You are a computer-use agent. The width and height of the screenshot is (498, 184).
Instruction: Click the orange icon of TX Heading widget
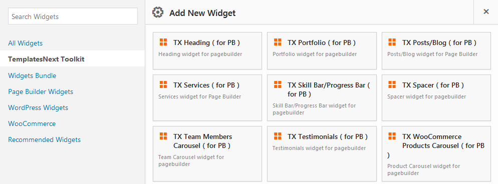[163, 42]
